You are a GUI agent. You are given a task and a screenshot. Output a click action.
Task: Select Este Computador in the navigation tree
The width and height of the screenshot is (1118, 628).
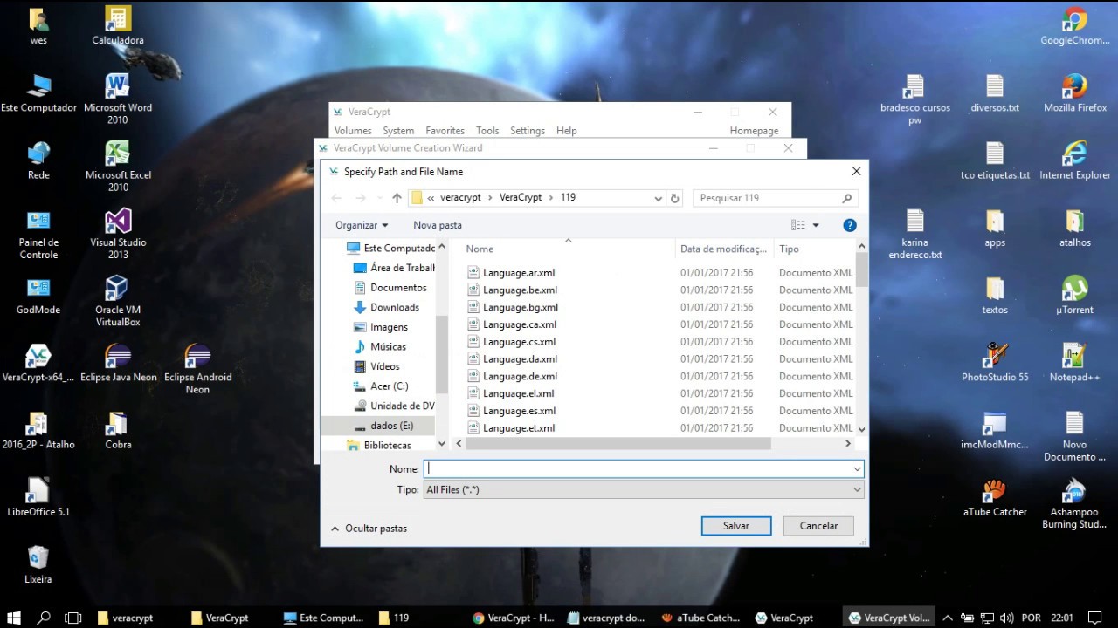(x=390, y=249)
